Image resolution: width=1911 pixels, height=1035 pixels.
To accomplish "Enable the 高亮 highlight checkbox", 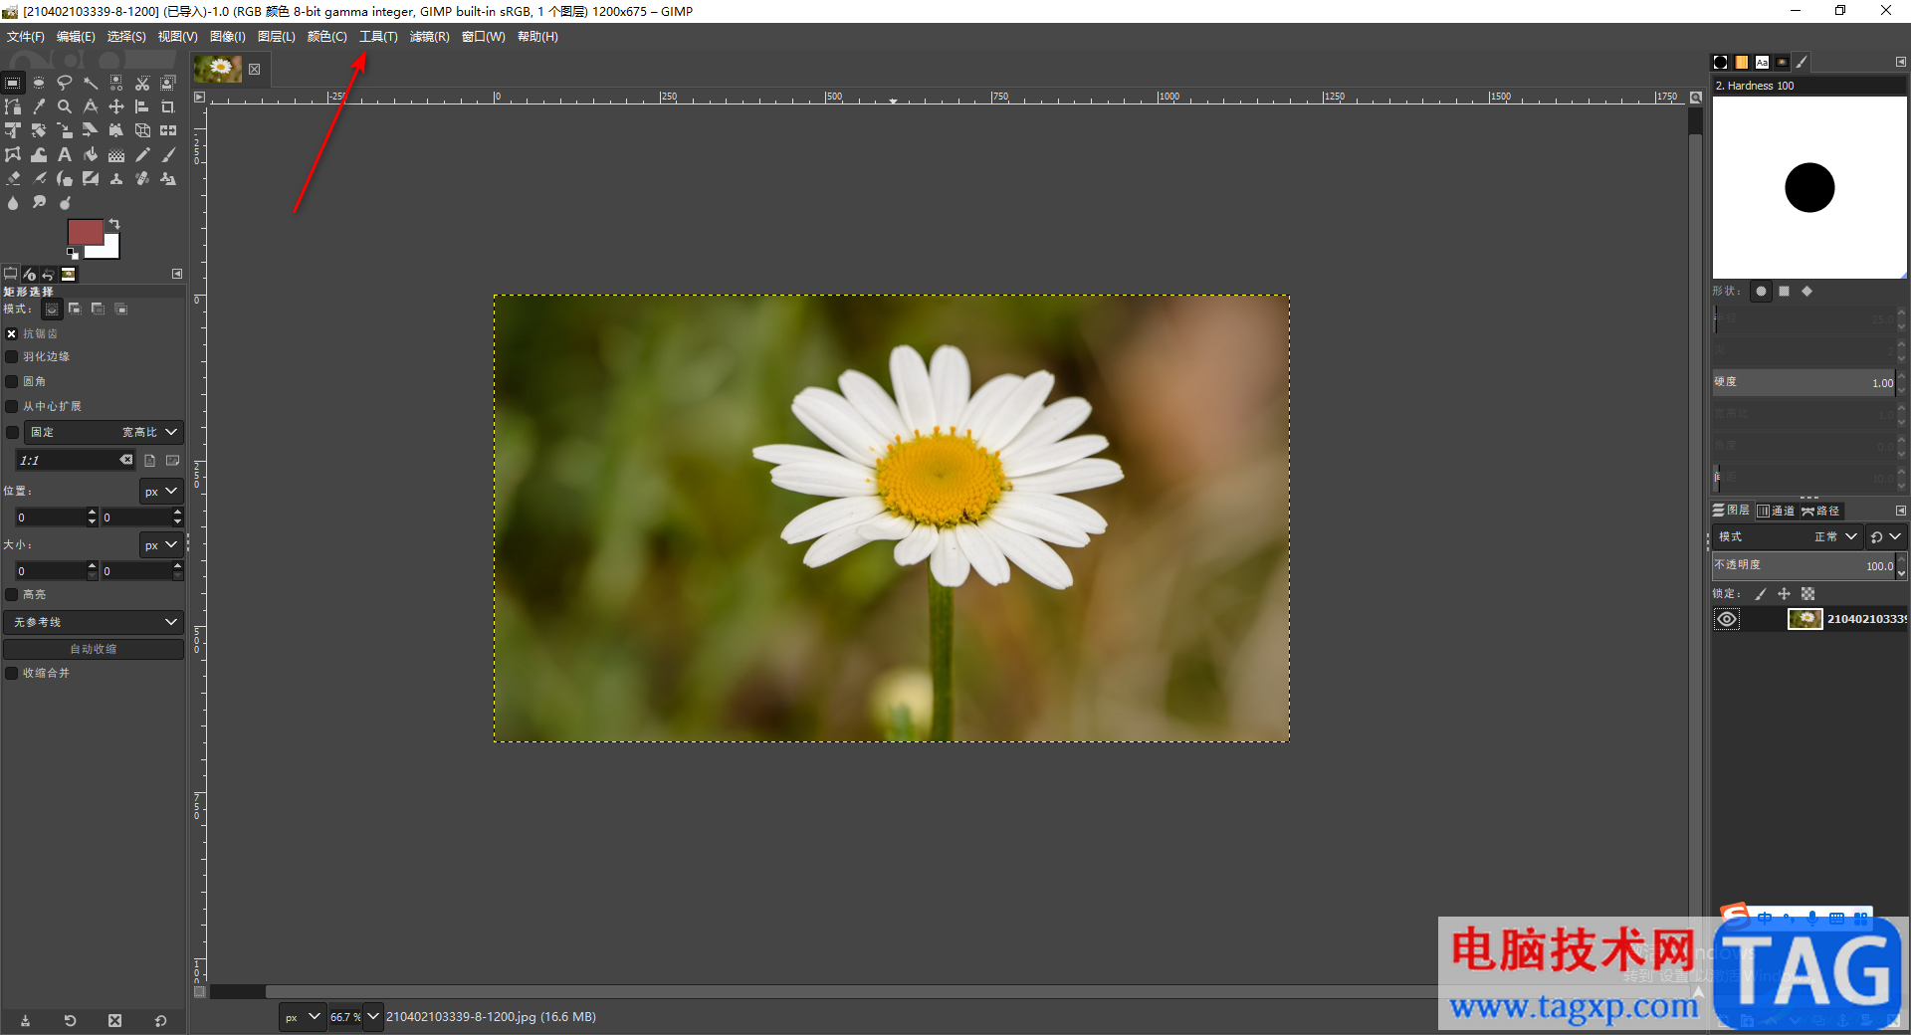I will [x=12, y=594].
